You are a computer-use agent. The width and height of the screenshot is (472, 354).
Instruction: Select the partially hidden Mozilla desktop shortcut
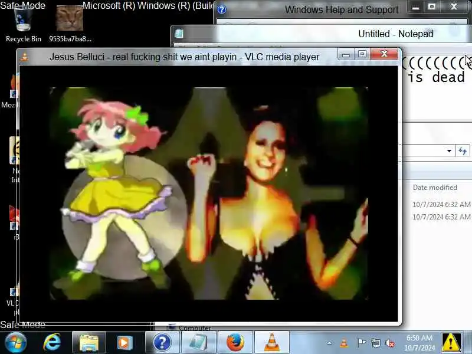9,91
